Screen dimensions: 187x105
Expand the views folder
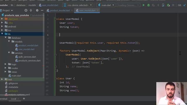pos(6,72)
